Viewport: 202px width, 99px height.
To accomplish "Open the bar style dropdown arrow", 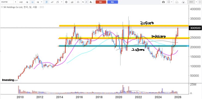I will (62, 2).
